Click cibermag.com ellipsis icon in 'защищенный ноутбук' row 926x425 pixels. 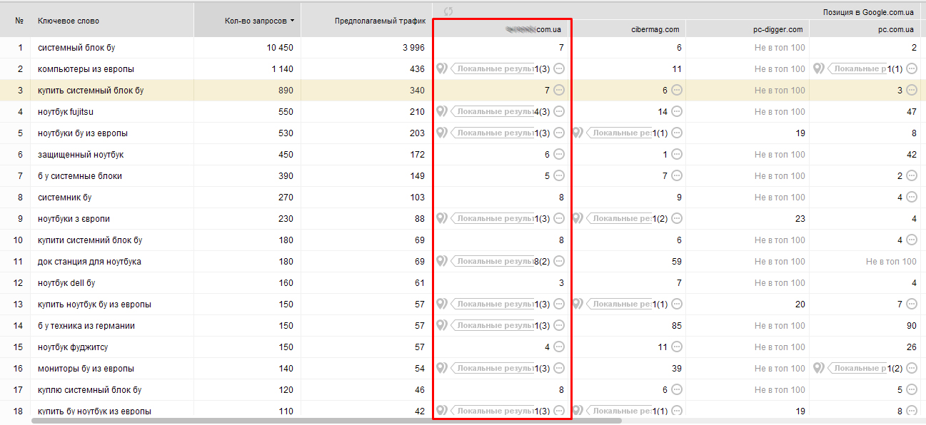tap(677, 155)
